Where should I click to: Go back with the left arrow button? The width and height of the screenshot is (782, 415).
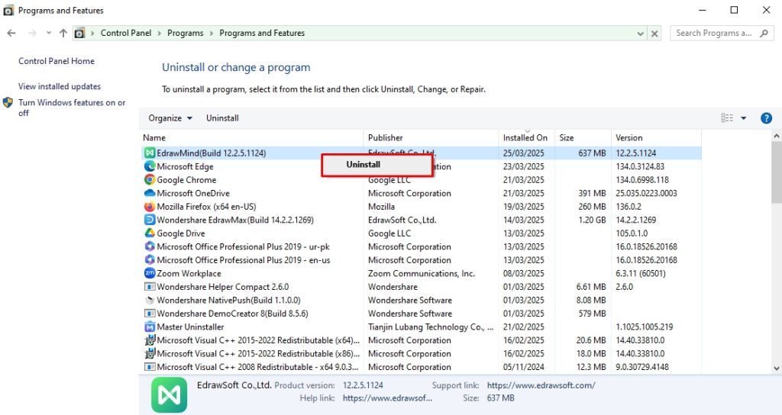(11, 33)
